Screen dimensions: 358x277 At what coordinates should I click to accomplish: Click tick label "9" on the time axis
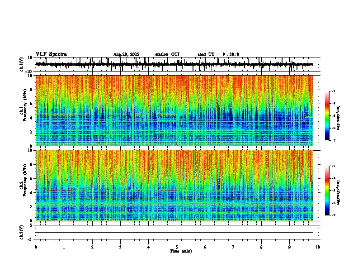click(x=289, y=247)
